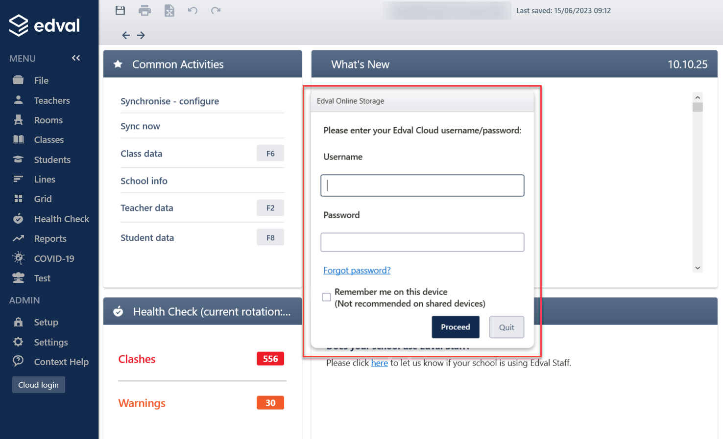Click the Setup padlock icon
Viewport: 723px width, 439px height.
click(x=18, y=322)
